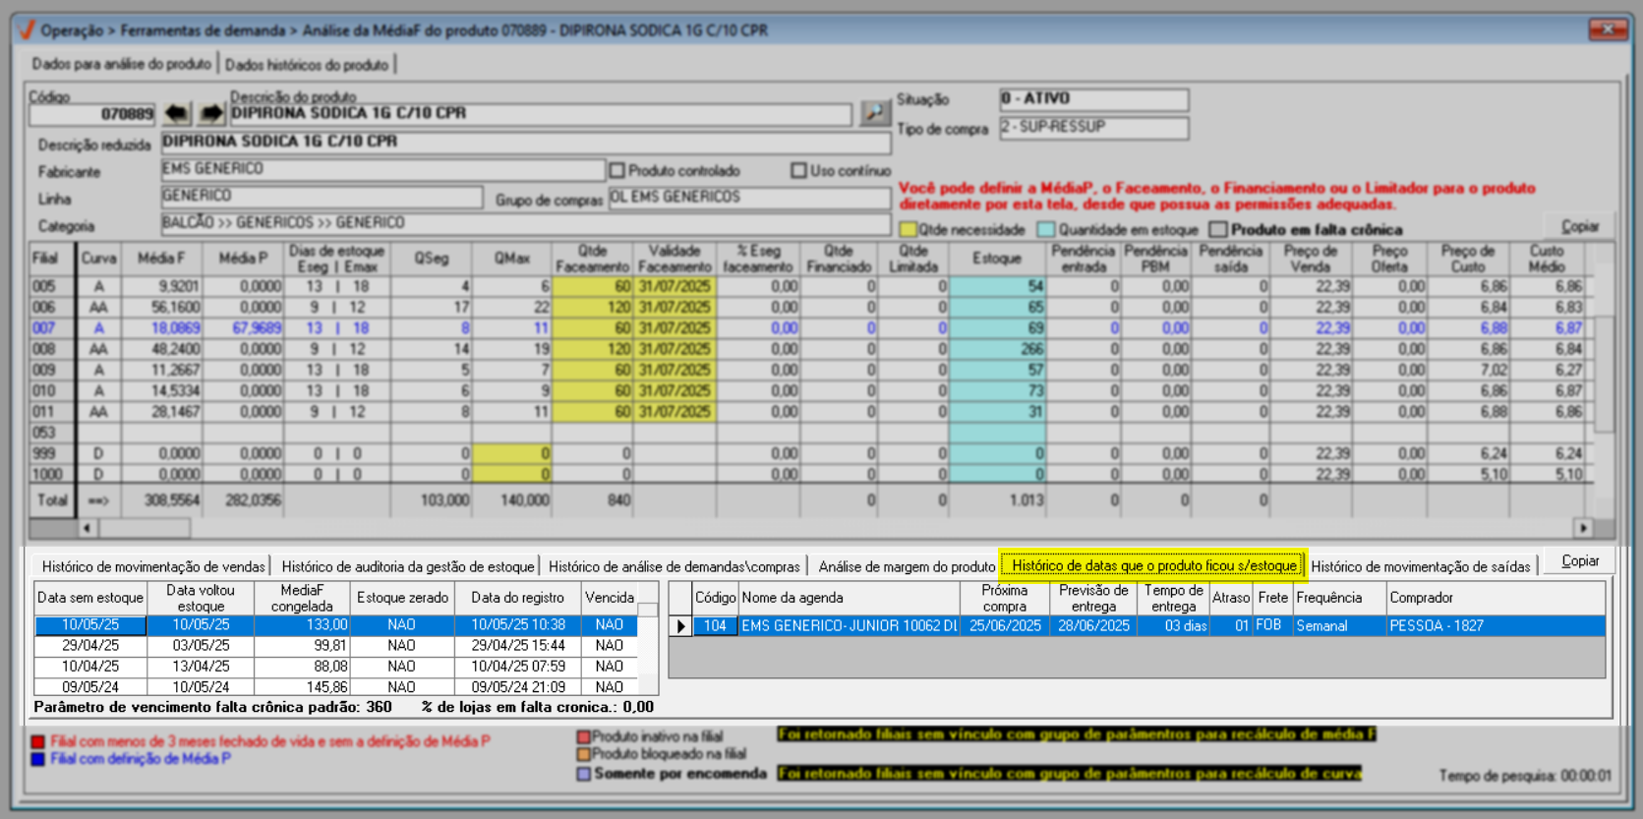Click horizontal scrollbar right arrow of main grid
The width and height of the screenshot is (1643, 819).
pyautogui.click(x=1582, y=528)
